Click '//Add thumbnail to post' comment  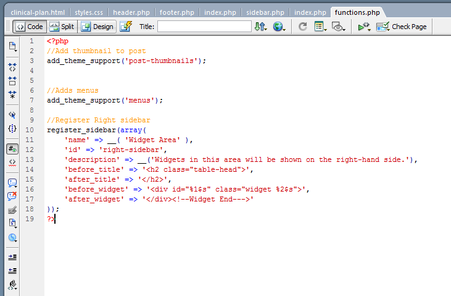(96, 51)
